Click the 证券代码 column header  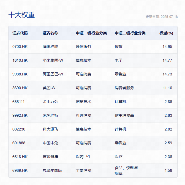click(x=20, y=33)
